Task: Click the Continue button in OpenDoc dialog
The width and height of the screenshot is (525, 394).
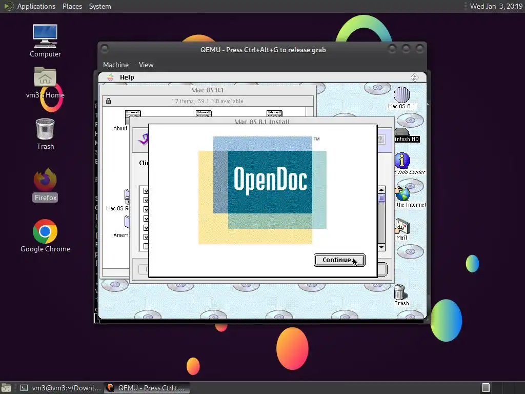Action: pyautogui.click(x=339, y=260)
